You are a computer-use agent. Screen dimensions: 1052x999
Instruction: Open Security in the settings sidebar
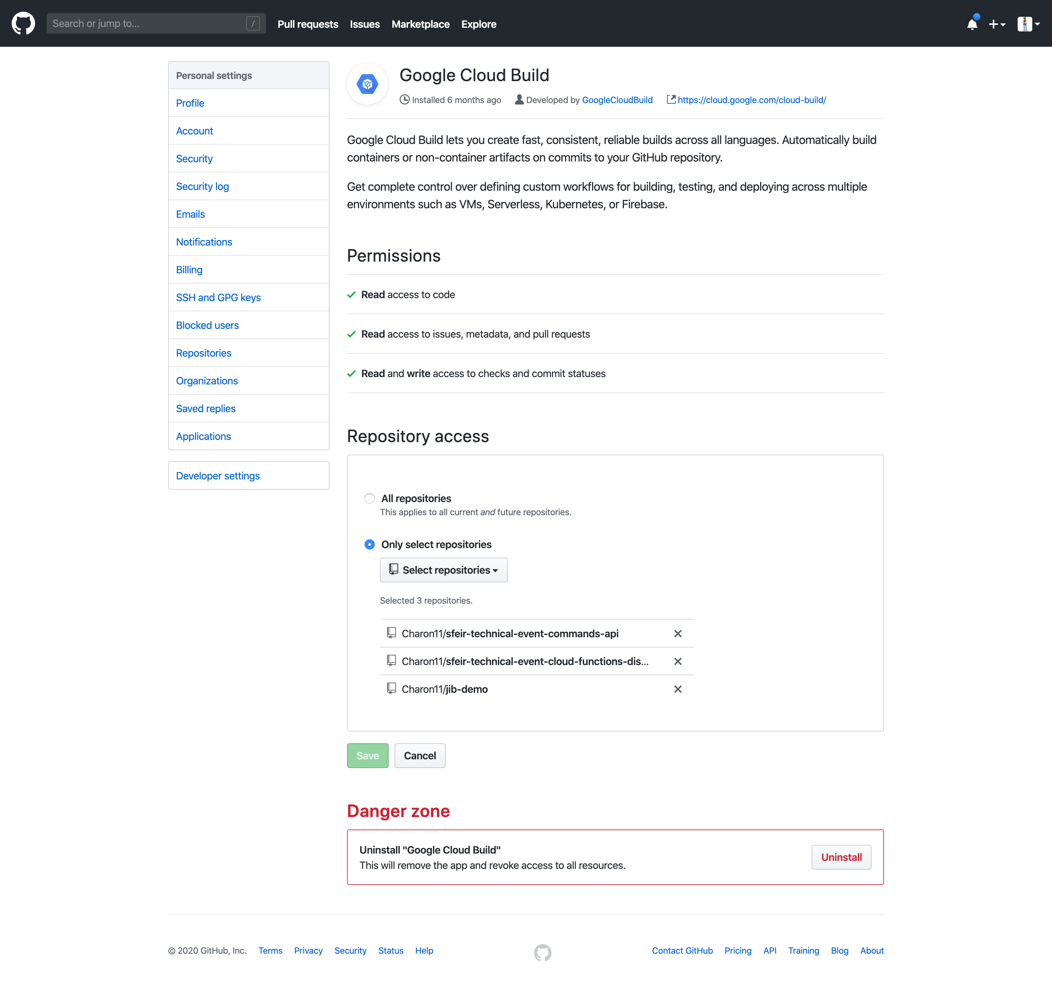(249, 158)
